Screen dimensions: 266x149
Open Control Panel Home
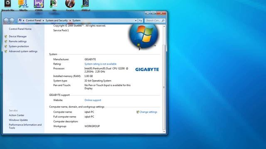[20, 29]
